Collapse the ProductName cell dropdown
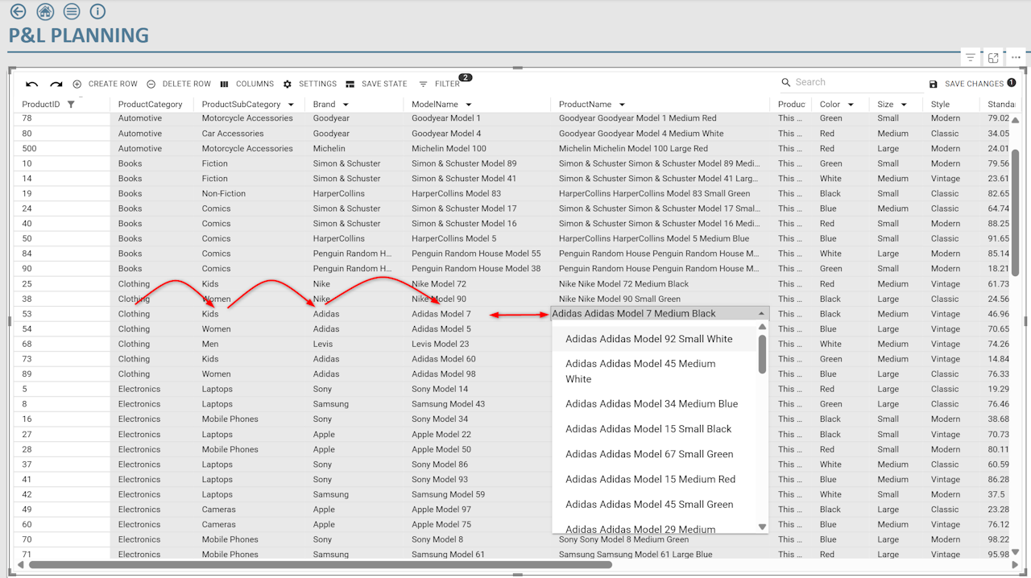 pyautogui.click(x=761, y=314)
